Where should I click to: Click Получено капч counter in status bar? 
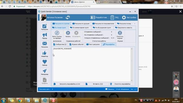(x=46, y=89)
